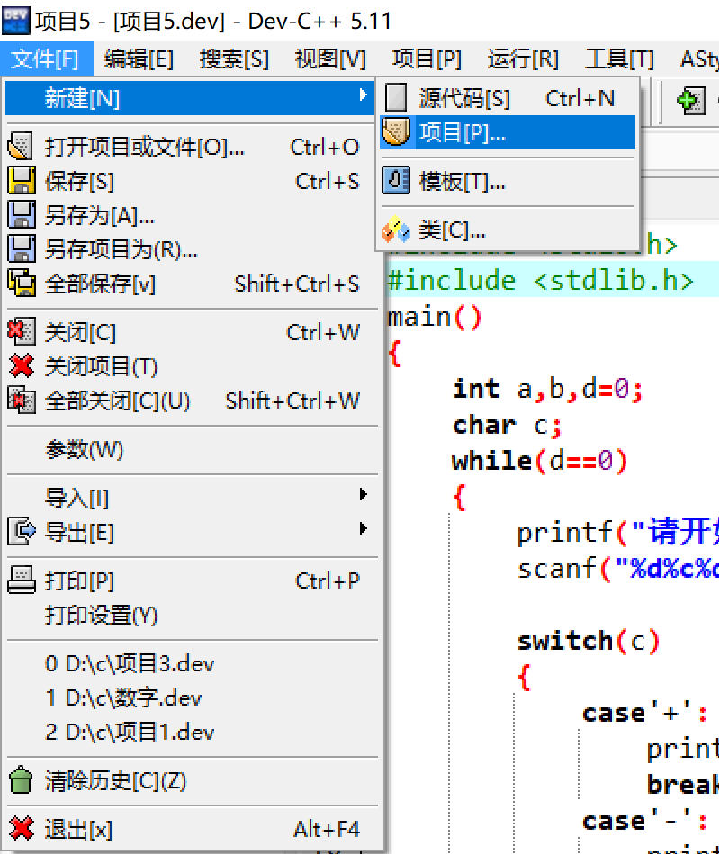Click the Save Project As icon
Screen dimensions: 719x854
coord(22,249)
